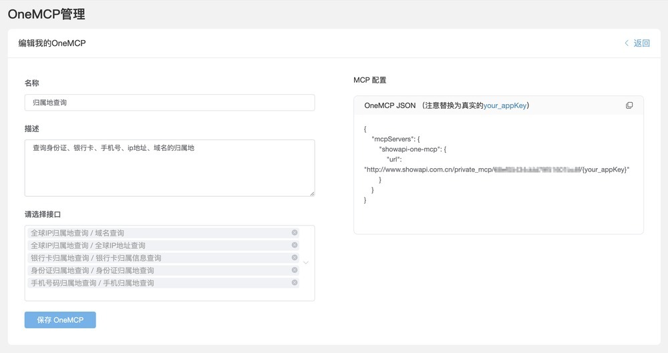Open the your_appKey link
The image size is (668, 353).
[505, 105]
